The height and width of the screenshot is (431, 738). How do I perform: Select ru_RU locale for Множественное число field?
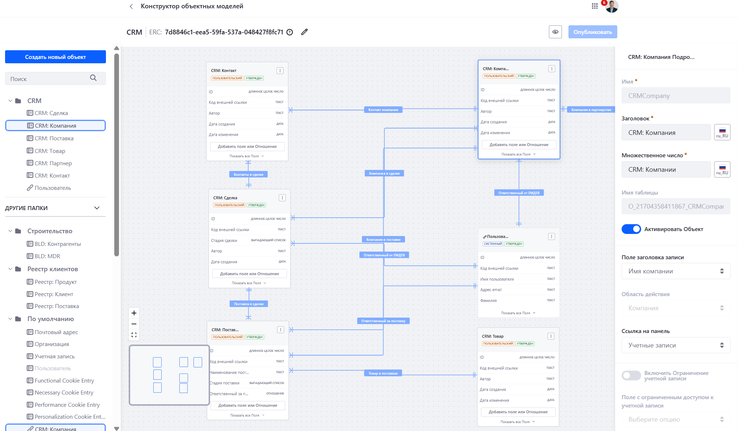pos(722,169)
